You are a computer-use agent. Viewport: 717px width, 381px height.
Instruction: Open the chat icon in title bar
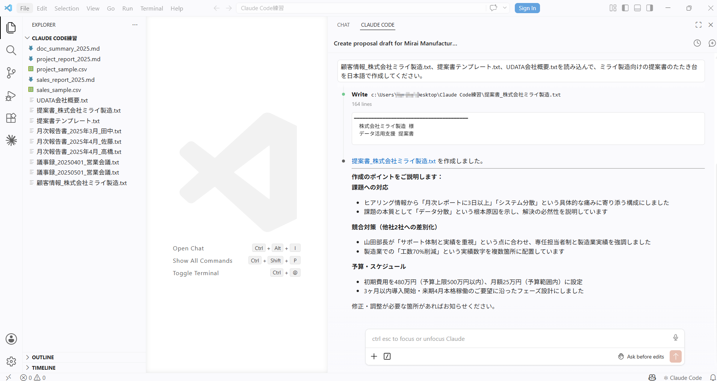(x=493, y=8)
